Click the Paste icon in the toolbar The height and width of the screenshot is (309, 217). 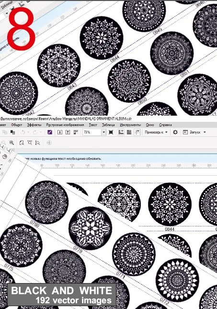(x=12, y=132)
